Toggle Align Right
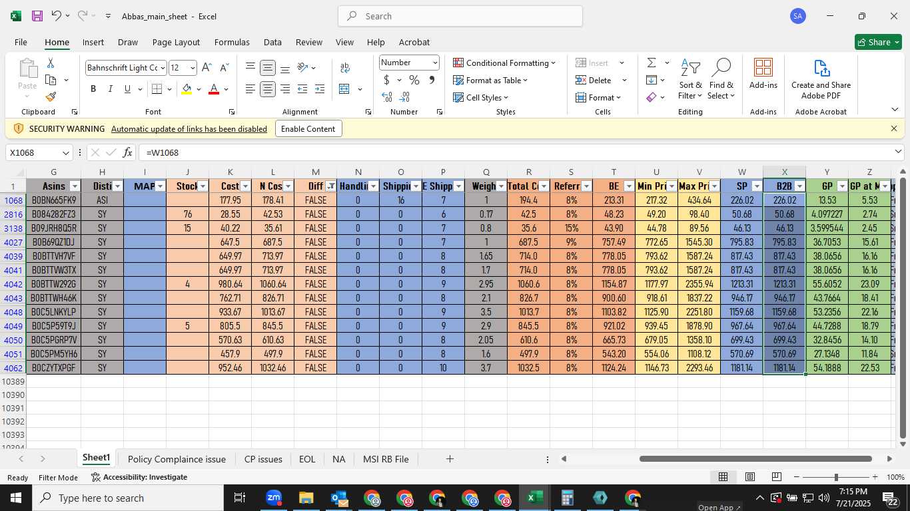This screenshot has width=910, height=511. [x=285, y=89]
